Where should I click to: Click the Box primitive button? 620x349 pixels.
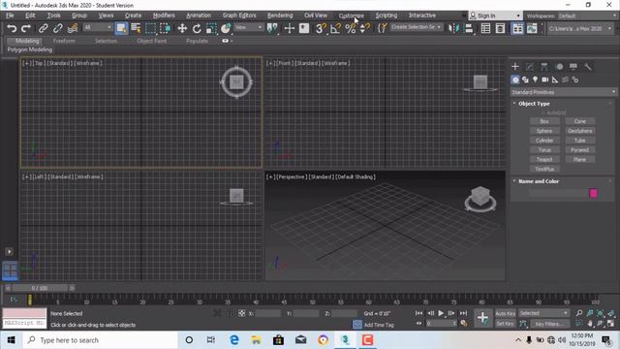544,121
